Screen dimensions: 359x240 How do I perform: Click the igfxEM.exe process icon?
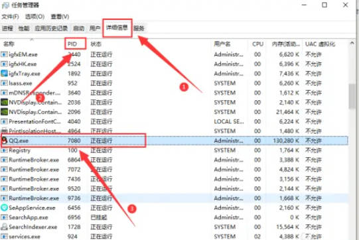pyautogui.click(x=4, y=54)
